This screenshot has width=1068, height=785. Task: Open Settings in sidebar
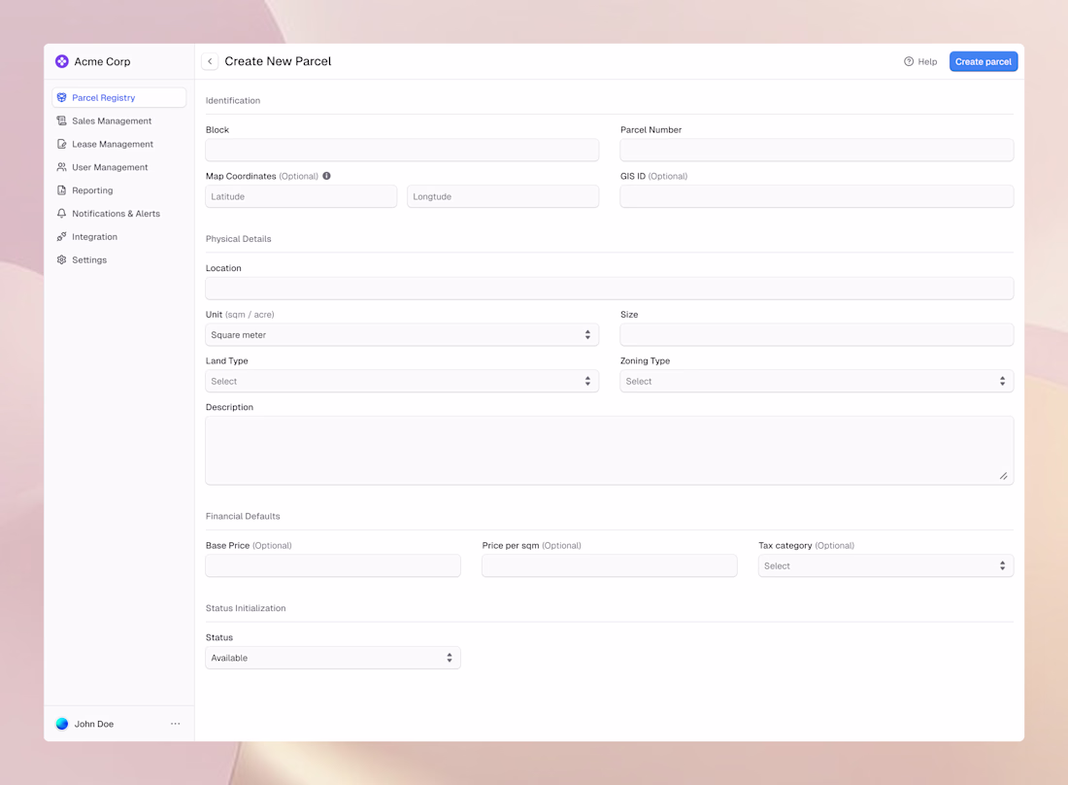click(119, 259)
